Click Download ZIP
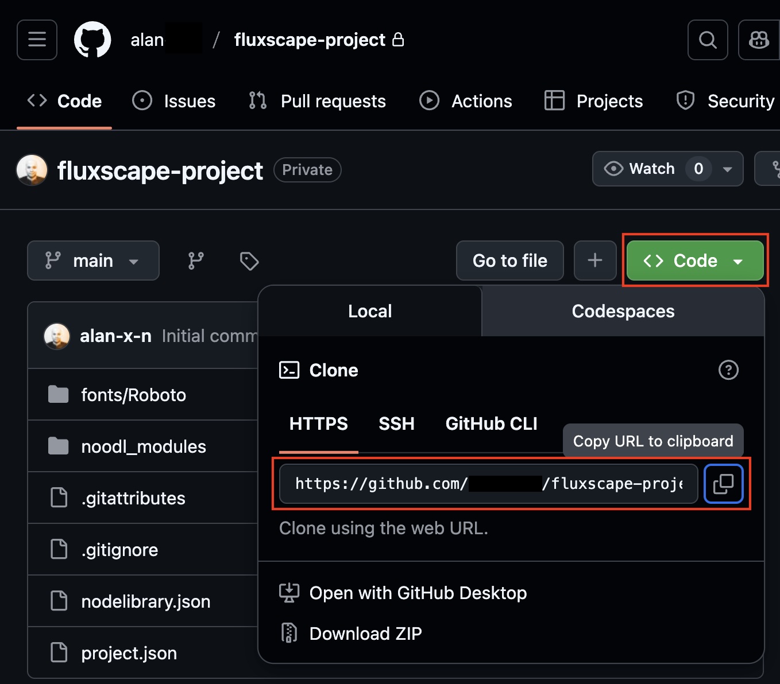 [x=365, y=634]
